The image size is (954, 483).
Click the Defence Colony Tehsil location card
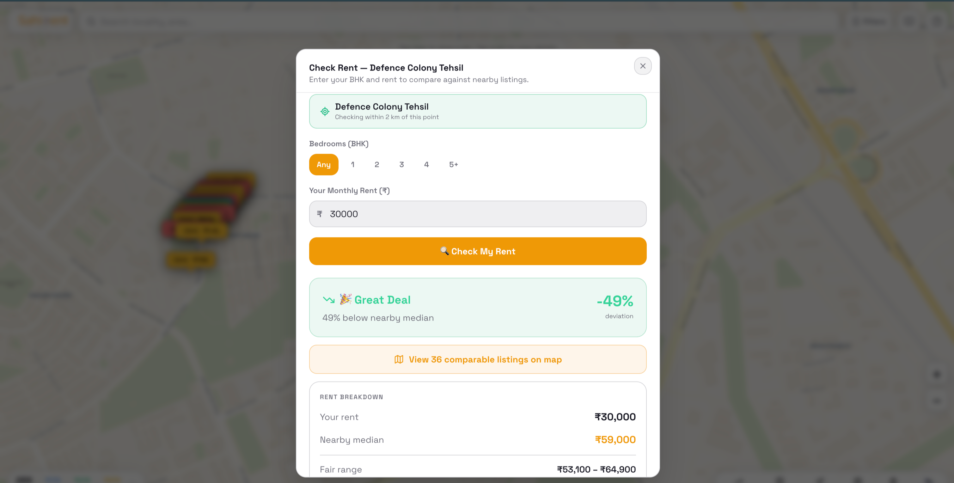(x=478, y=111)
